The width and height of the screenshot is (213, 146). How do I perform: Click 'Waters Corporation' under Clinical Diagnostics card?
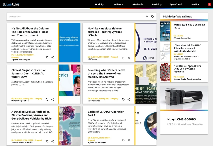[20, 101]
